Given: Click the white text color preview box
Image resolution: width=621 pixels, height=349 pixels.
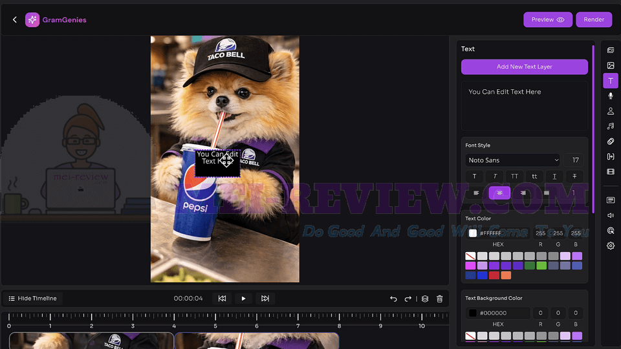Looking at the screenshot, I should coord(472,233).
